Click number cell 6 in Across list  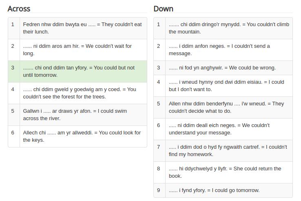coord(14,136)
